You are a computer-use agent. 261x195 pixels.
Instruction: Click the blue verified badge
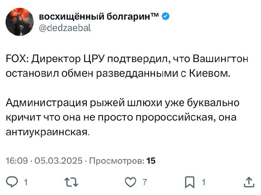click(x=166, y=17)
